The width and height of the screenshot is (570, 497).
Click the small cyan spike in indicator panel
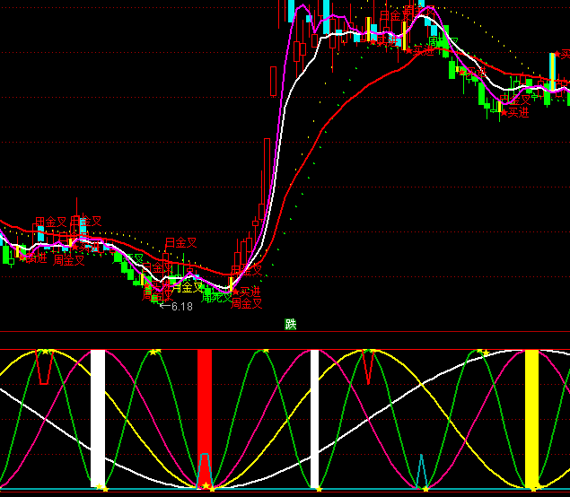point(421,470)
